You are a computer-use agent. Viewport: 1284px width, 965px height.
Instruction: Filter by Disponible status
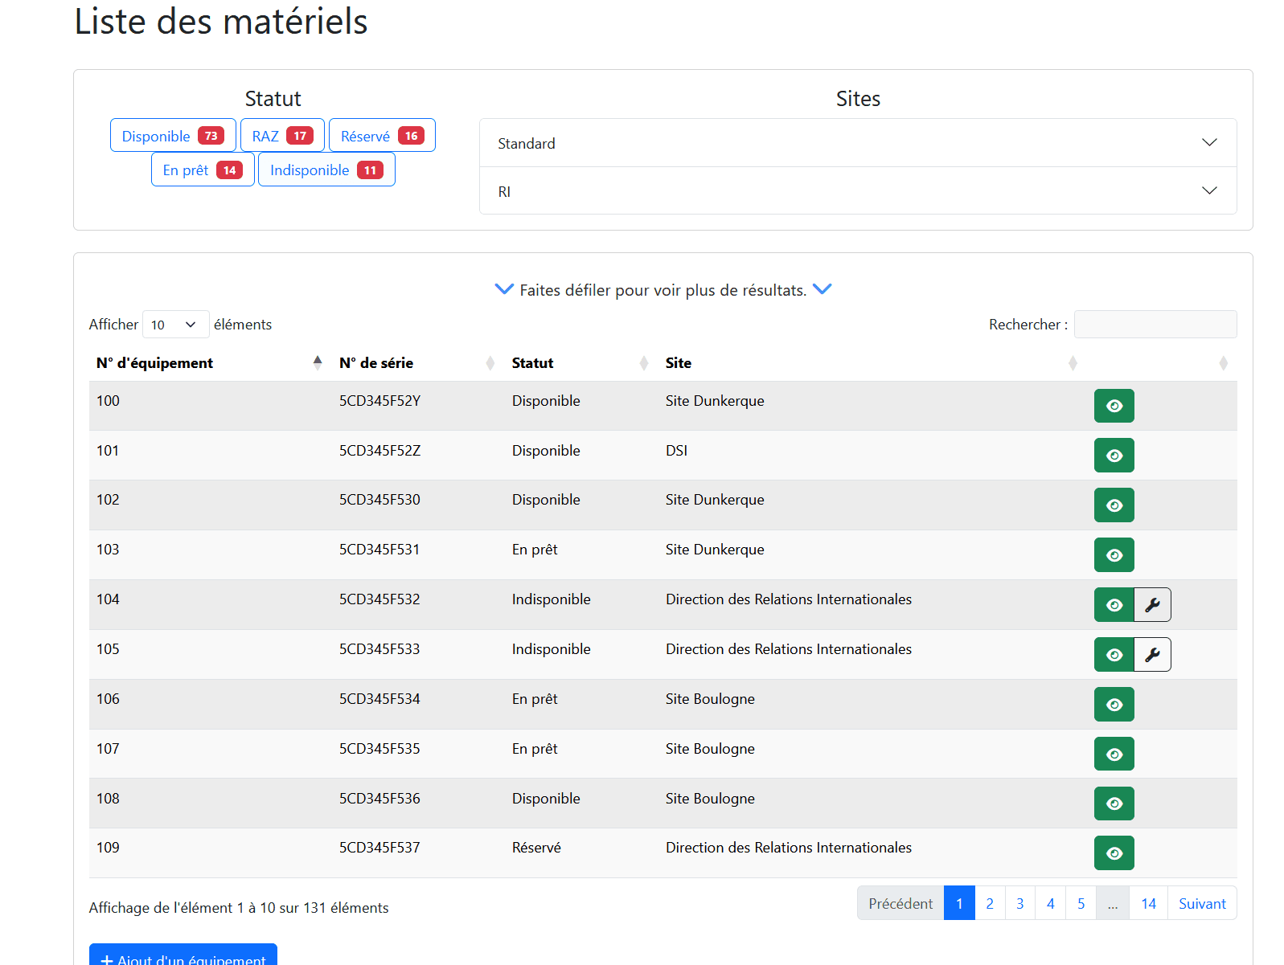click(173, 136)
